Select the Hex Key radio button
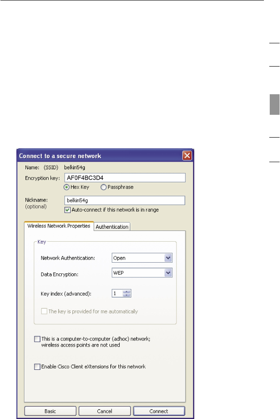Screen dimensions: 280x419 coord(67,187)
